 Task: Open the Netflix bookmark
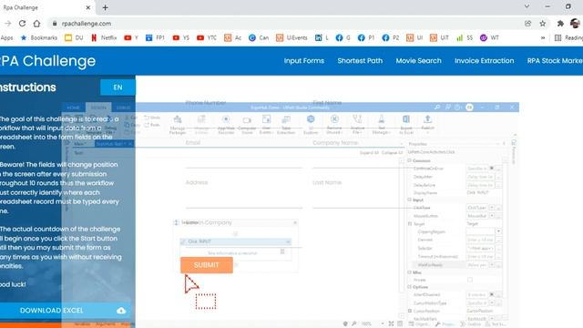point(104,37)
